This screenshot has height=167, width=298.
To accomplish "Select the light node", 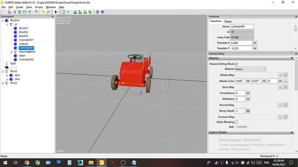I will click(x=13, y=63).
